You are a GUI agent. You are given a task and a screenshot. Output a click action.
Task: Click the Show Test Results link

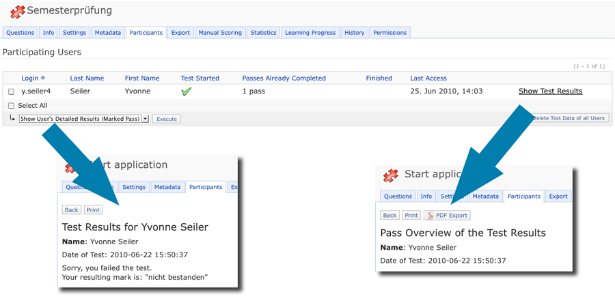coord(550,91)
